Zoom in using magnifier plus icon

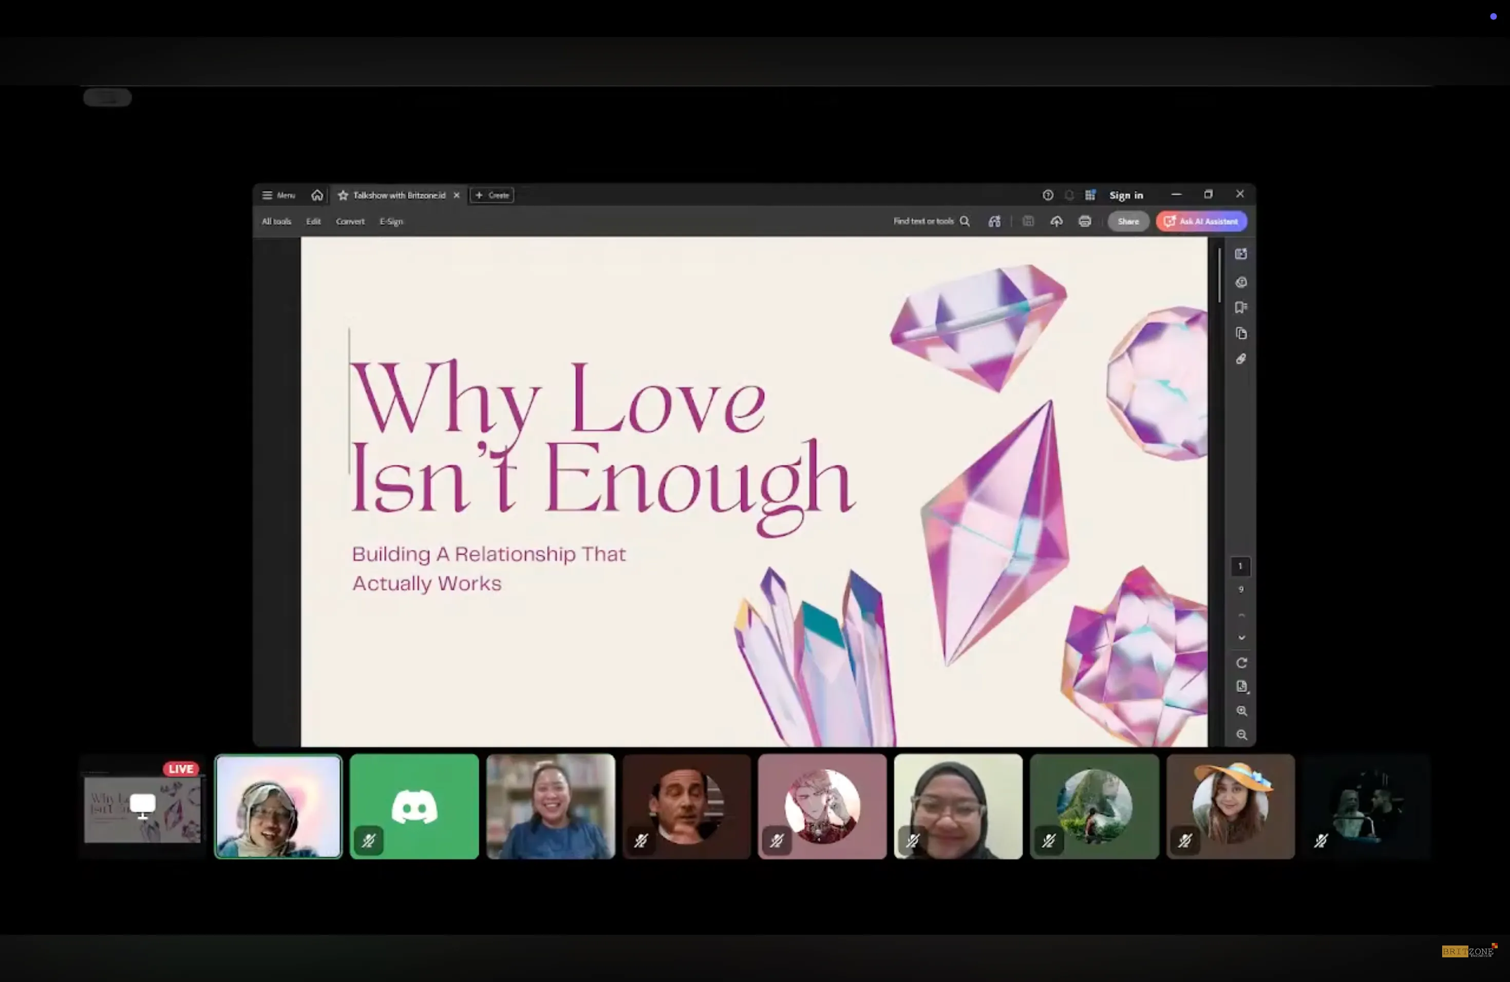[x=1241, y=711]
